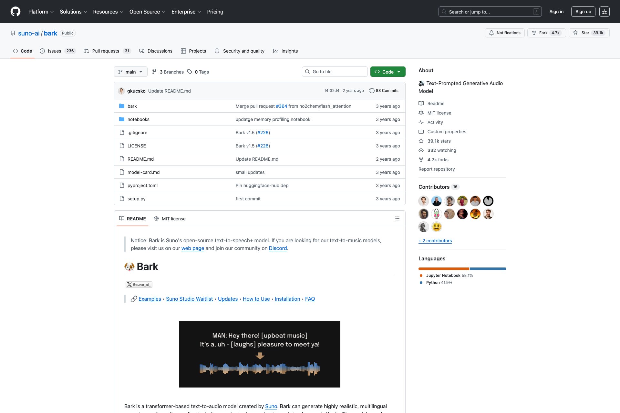
Task: Click the 0 Tags icon link
Action: pos(198,72)
